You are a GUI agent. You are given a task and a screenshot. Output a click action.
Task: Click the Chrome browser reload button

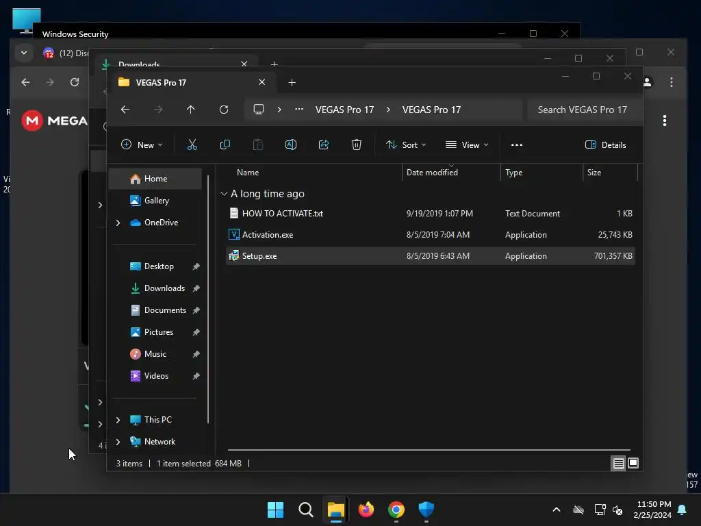point(75,82)
